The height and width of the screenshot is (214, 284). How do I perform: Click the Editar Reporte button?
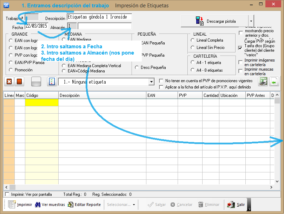click(84, 205)
